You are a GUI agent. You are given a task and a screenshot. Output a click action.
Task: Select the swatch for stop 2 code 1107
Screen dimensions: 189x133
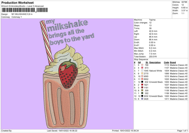142,68
